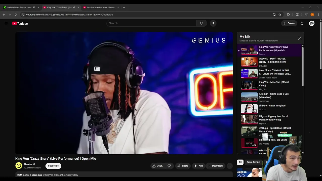View site information icon in address bar

pyautogui.click(x=23, y=15)
